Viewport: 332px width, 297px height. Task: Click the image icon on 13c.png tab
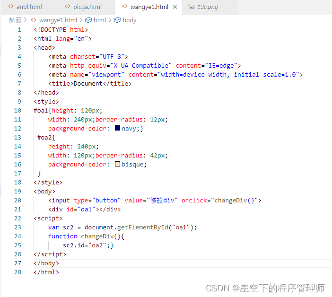(x=192, y=6)
